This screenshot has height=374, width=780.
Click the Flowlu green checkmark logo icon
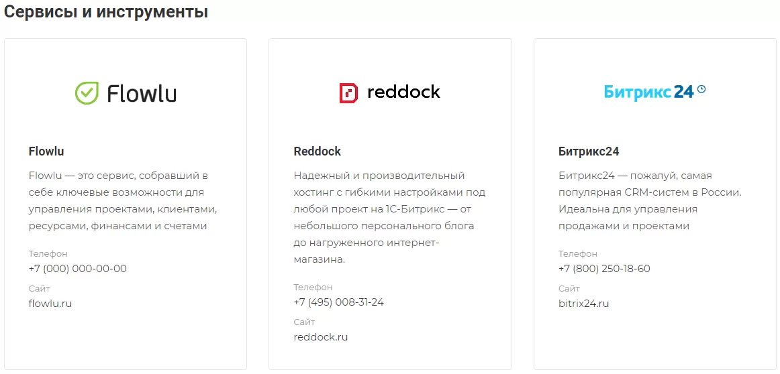[87, 93]
